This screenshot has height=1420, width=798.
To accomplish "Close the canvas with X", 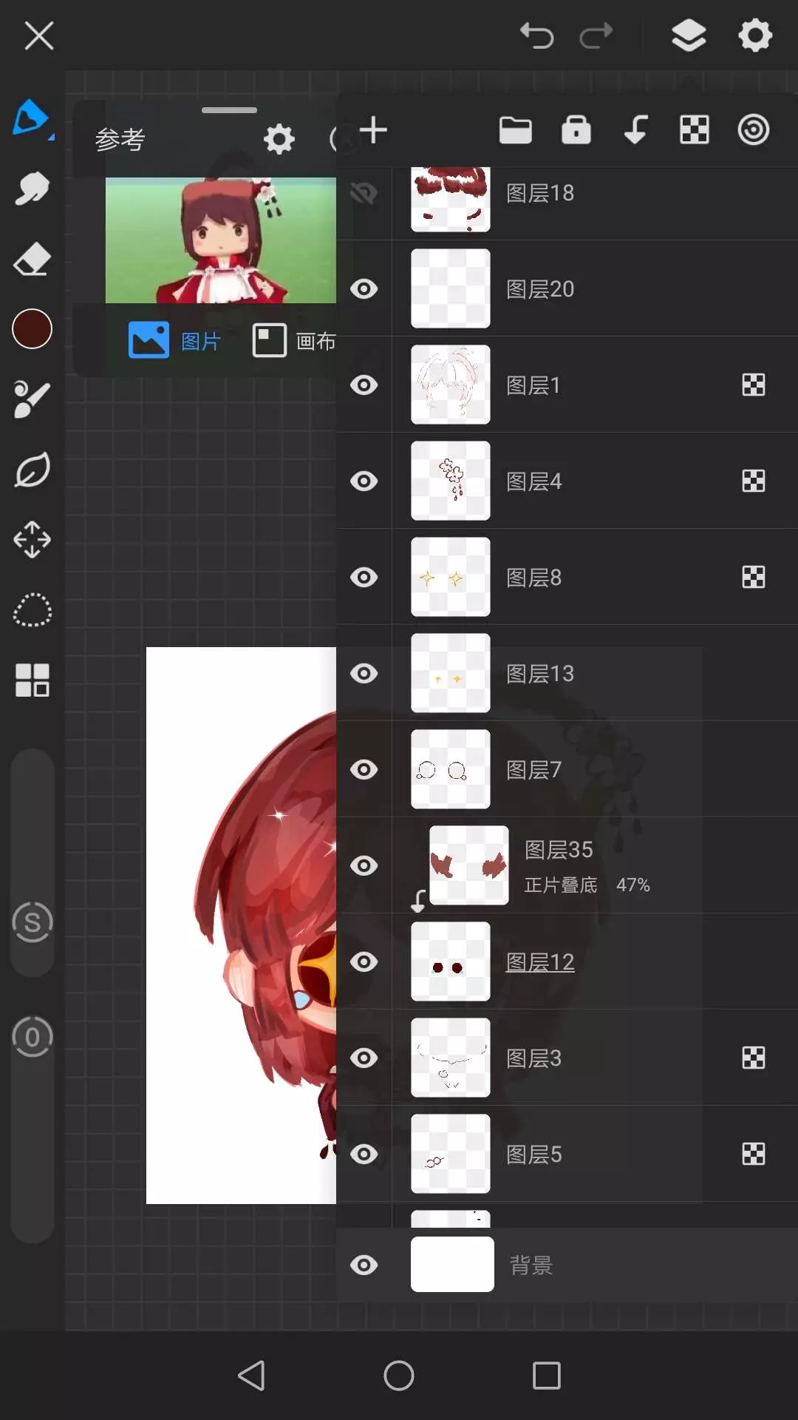I will click(38, 35).
